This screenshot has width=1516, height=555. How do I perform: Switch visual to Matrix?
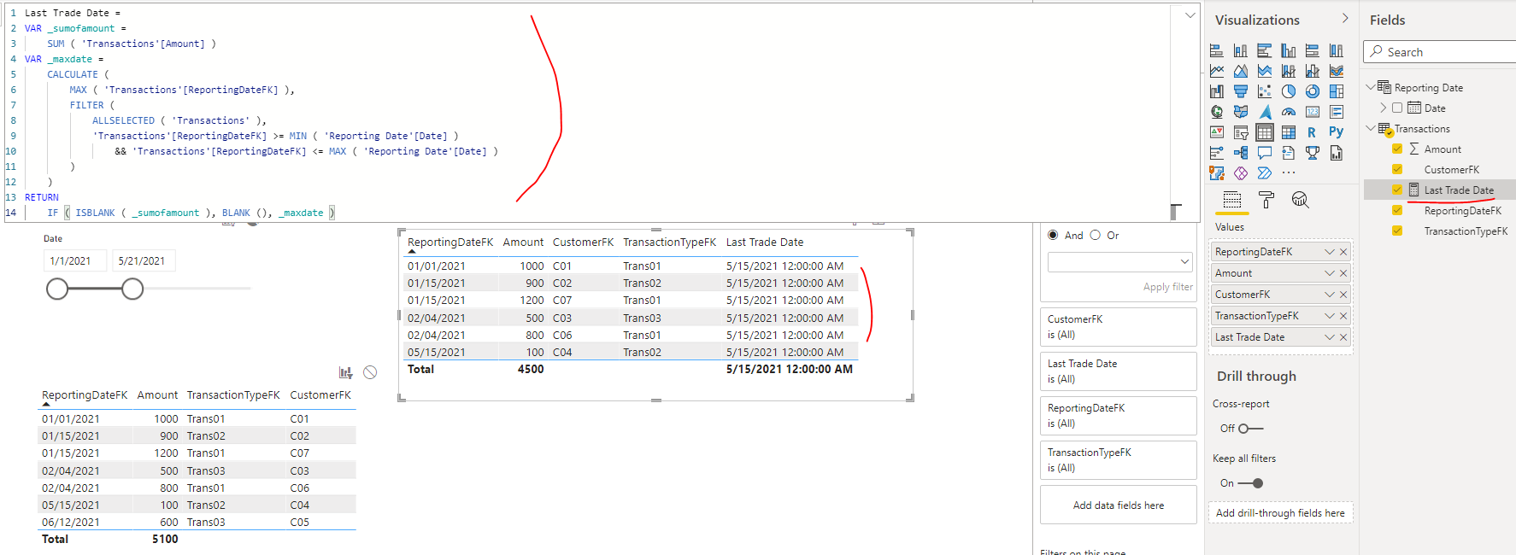tap(1289, 132)
